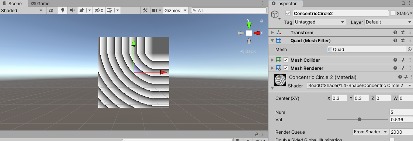
Task: Toggle hidden objects visibility icon
Action: [x=99, y=11]
